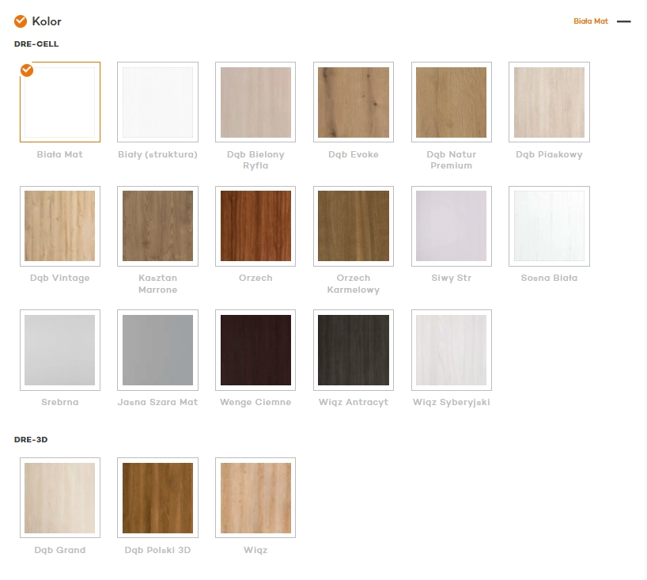Select the Dąb Piaskowy color tile
647x580 pixels.
549,102
